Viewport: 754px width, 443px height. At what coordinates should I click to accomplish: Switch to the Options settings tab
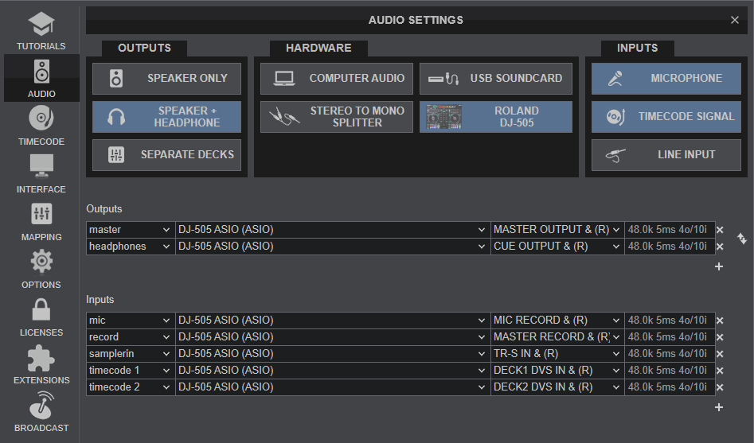41,269
